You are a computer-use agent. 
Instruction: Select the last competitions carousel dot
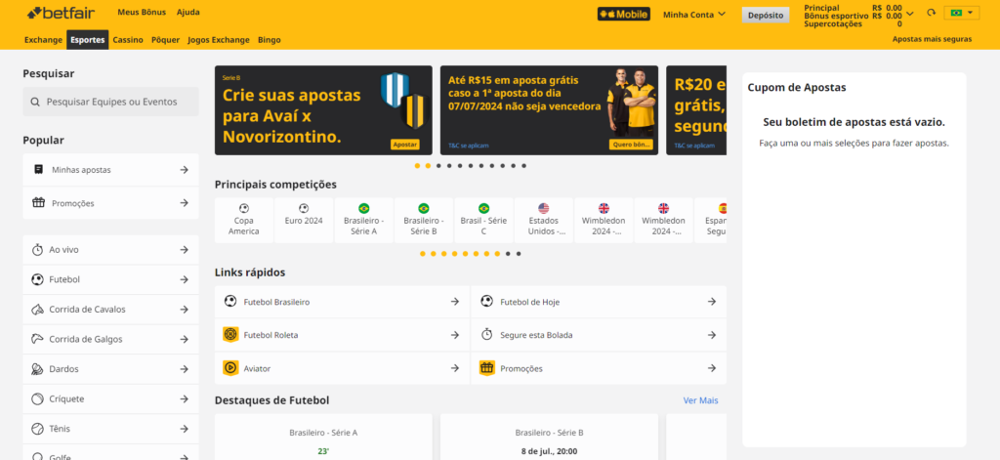click(x=519, y=254)
